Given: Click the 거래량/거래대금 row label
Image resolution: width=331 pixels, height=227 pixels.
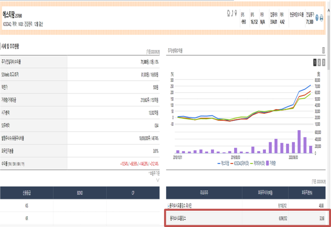Looking at the screenshot, I should coord(9,100).
